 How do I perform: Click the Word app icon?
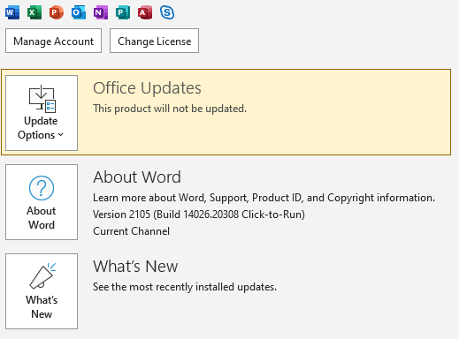pos(12,12)
